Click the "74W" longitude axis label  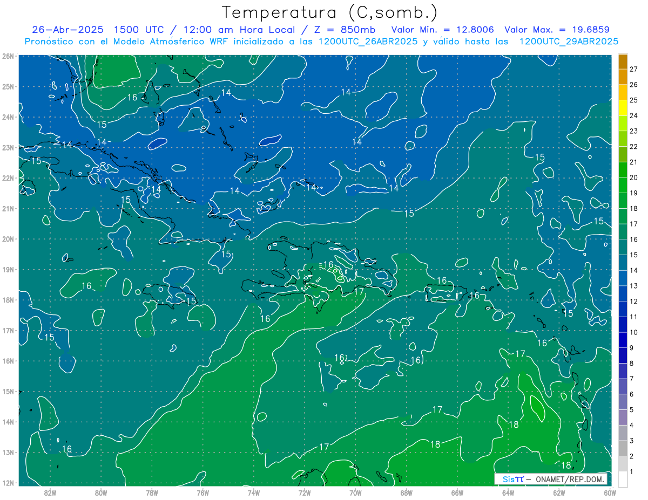[x=254, y=492]
